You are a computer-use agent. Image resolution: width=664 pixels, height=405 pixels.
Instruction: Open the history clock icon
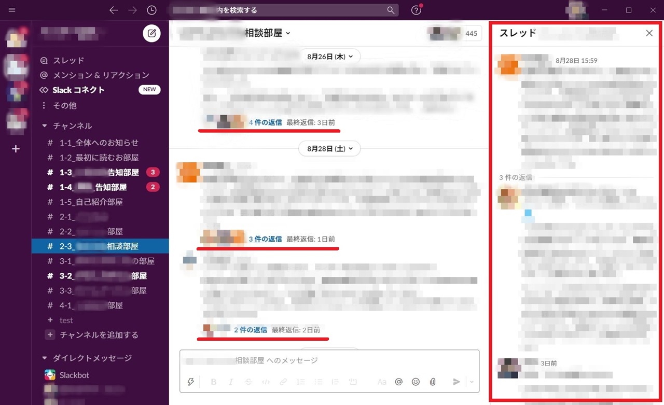(x=151, y=10)
